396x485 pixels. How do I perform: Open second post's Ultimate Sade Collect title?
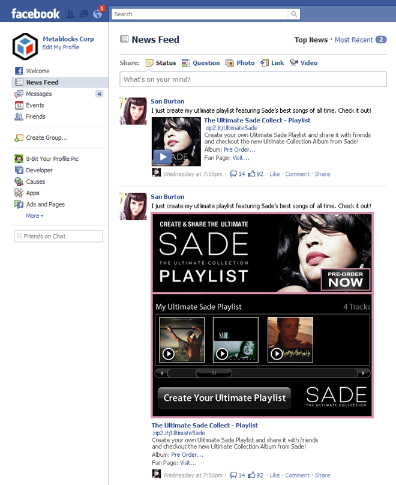click(x=205, y=426)
